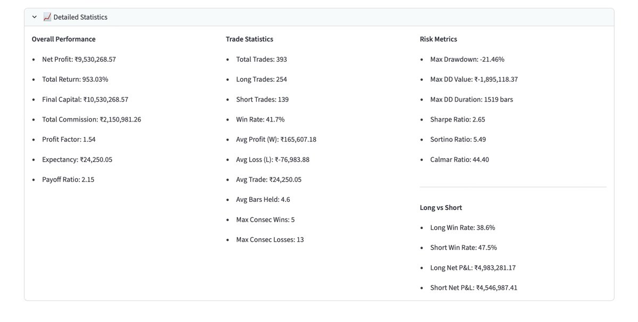Click Short Net P&L: ₹4,546,987.41
The image size is (638, 322).
point(474,288)
